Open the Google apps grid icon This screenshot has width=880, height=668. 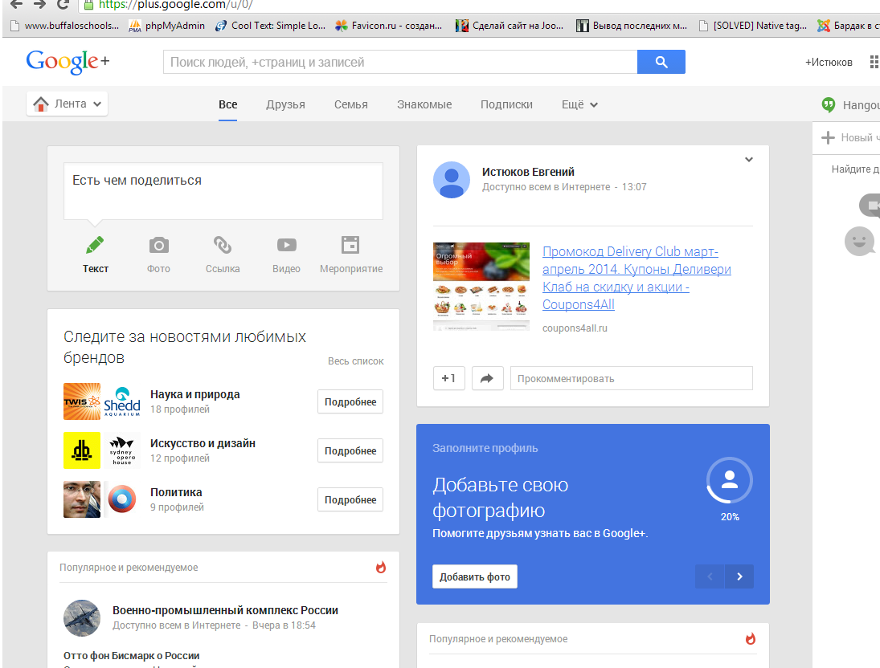pos(874,62)
